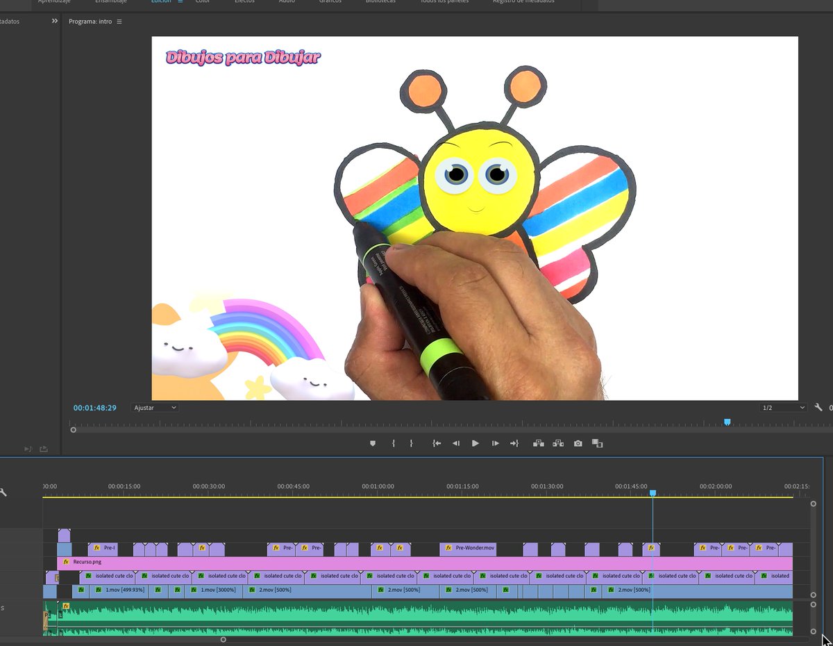Click the Program monitor zoom bar left handle
This screenshot has width=833, height=646.
coord(74,430)
